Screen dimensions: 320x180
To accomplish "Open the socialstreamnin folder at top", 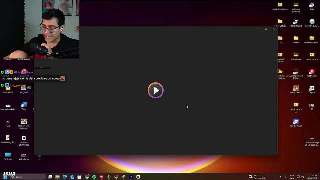I will 280,6.
